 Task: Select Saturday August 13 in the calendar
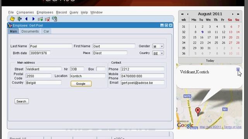(x=231, y=32)
